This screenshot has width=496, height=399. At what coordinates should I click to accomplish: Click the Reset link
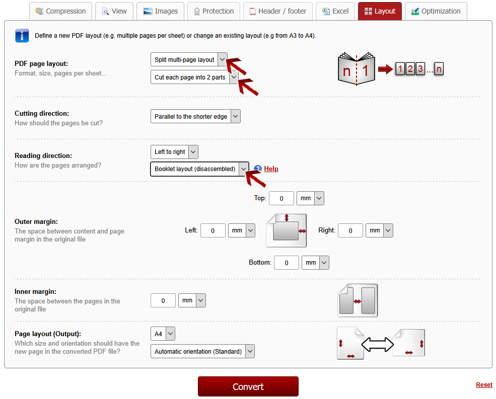(x=484, y=385)
